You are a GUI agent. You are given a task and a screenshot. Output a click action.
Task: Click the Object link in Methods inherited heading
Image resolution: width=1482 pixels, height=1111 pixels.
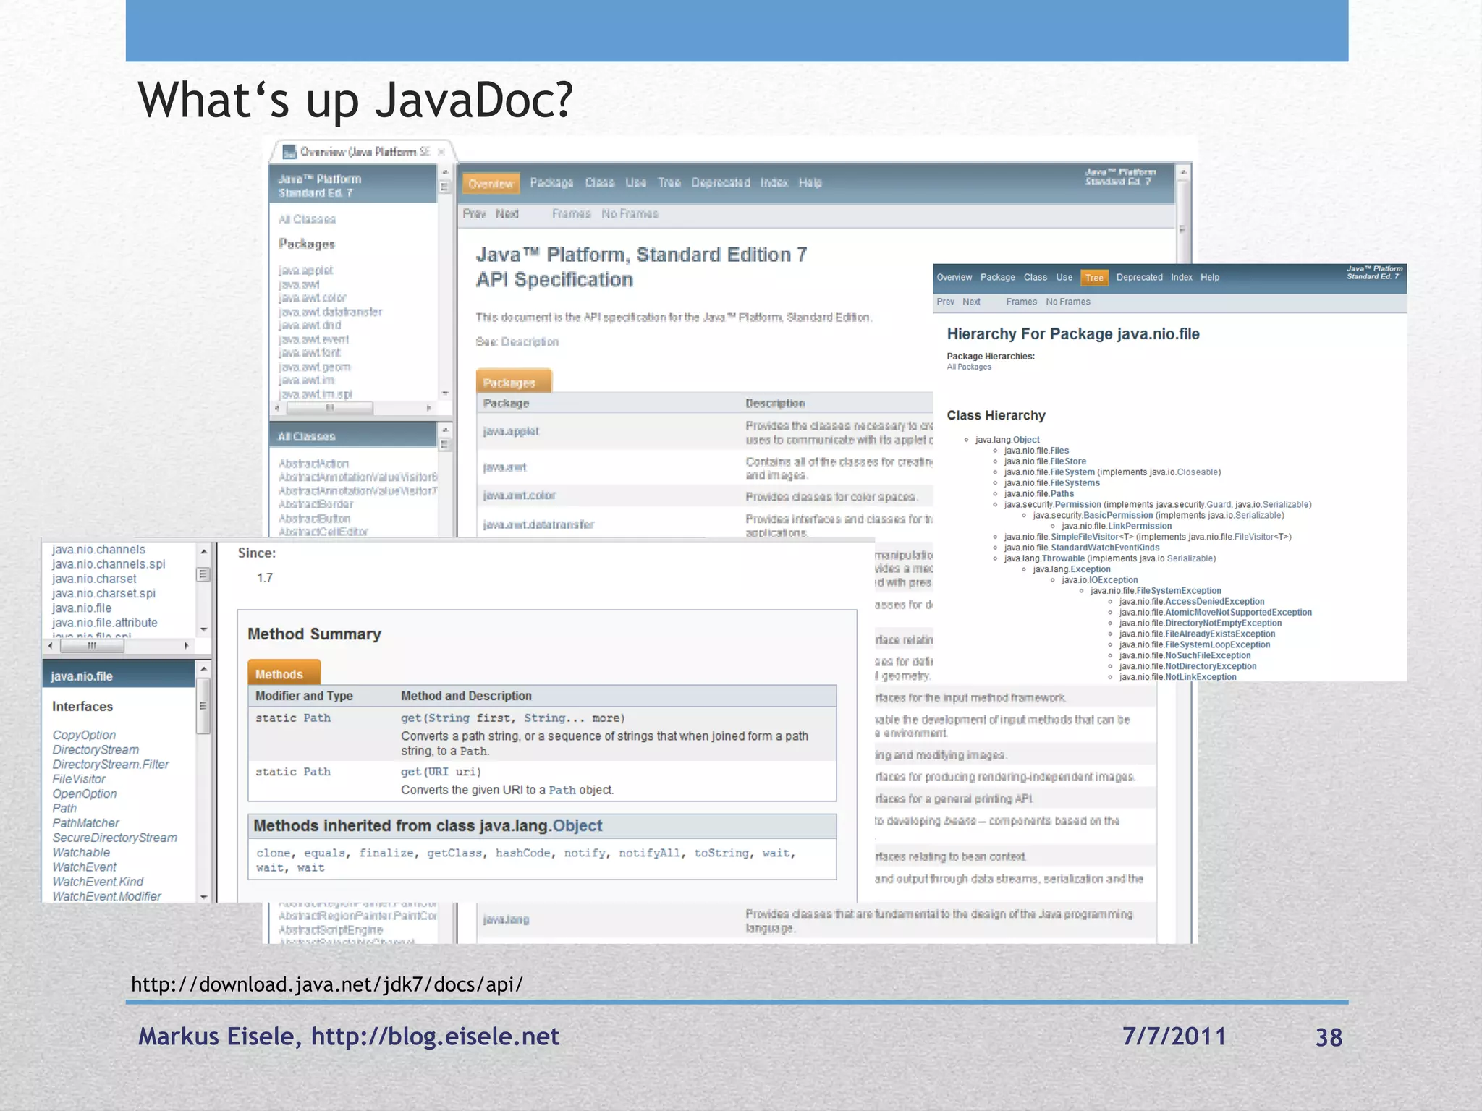577,826
